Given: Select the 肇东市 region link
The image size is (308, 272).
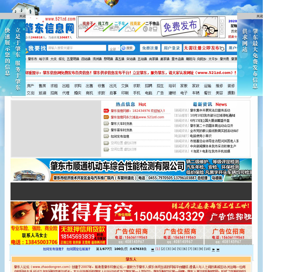Looking at the screenshot, I should click(x=33, y=59).
